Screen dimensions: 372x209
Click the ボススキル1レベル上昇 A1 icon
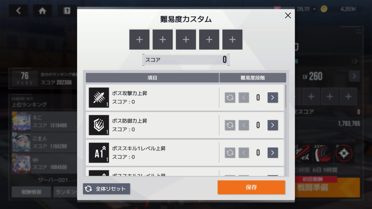coord(99,153)
